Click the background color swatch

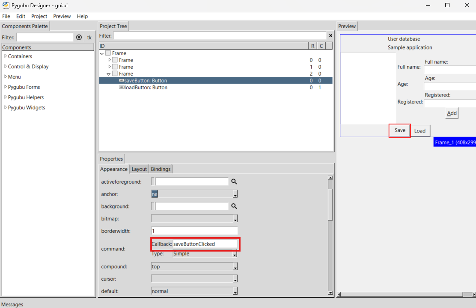tap(153, 206)
